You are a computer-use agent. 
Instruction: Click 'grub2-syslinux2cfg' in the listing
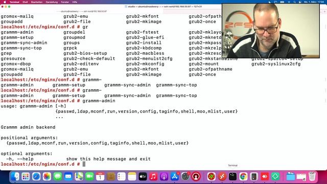(276, 64)
